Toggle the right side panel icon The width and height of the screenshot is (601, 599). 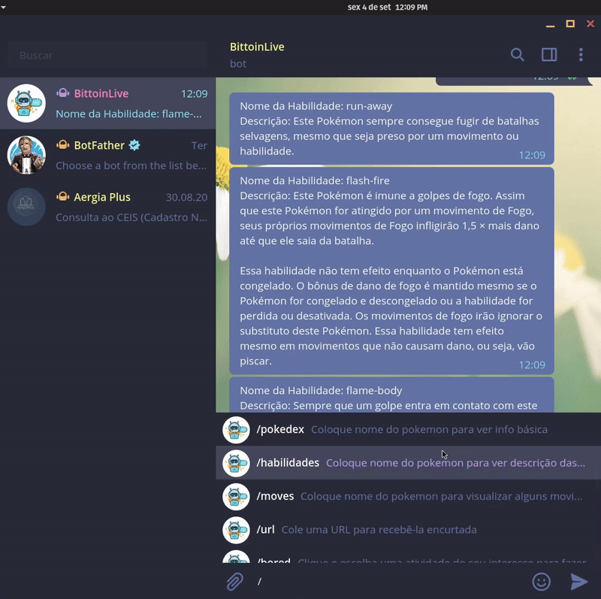click(x=549, y=55)
